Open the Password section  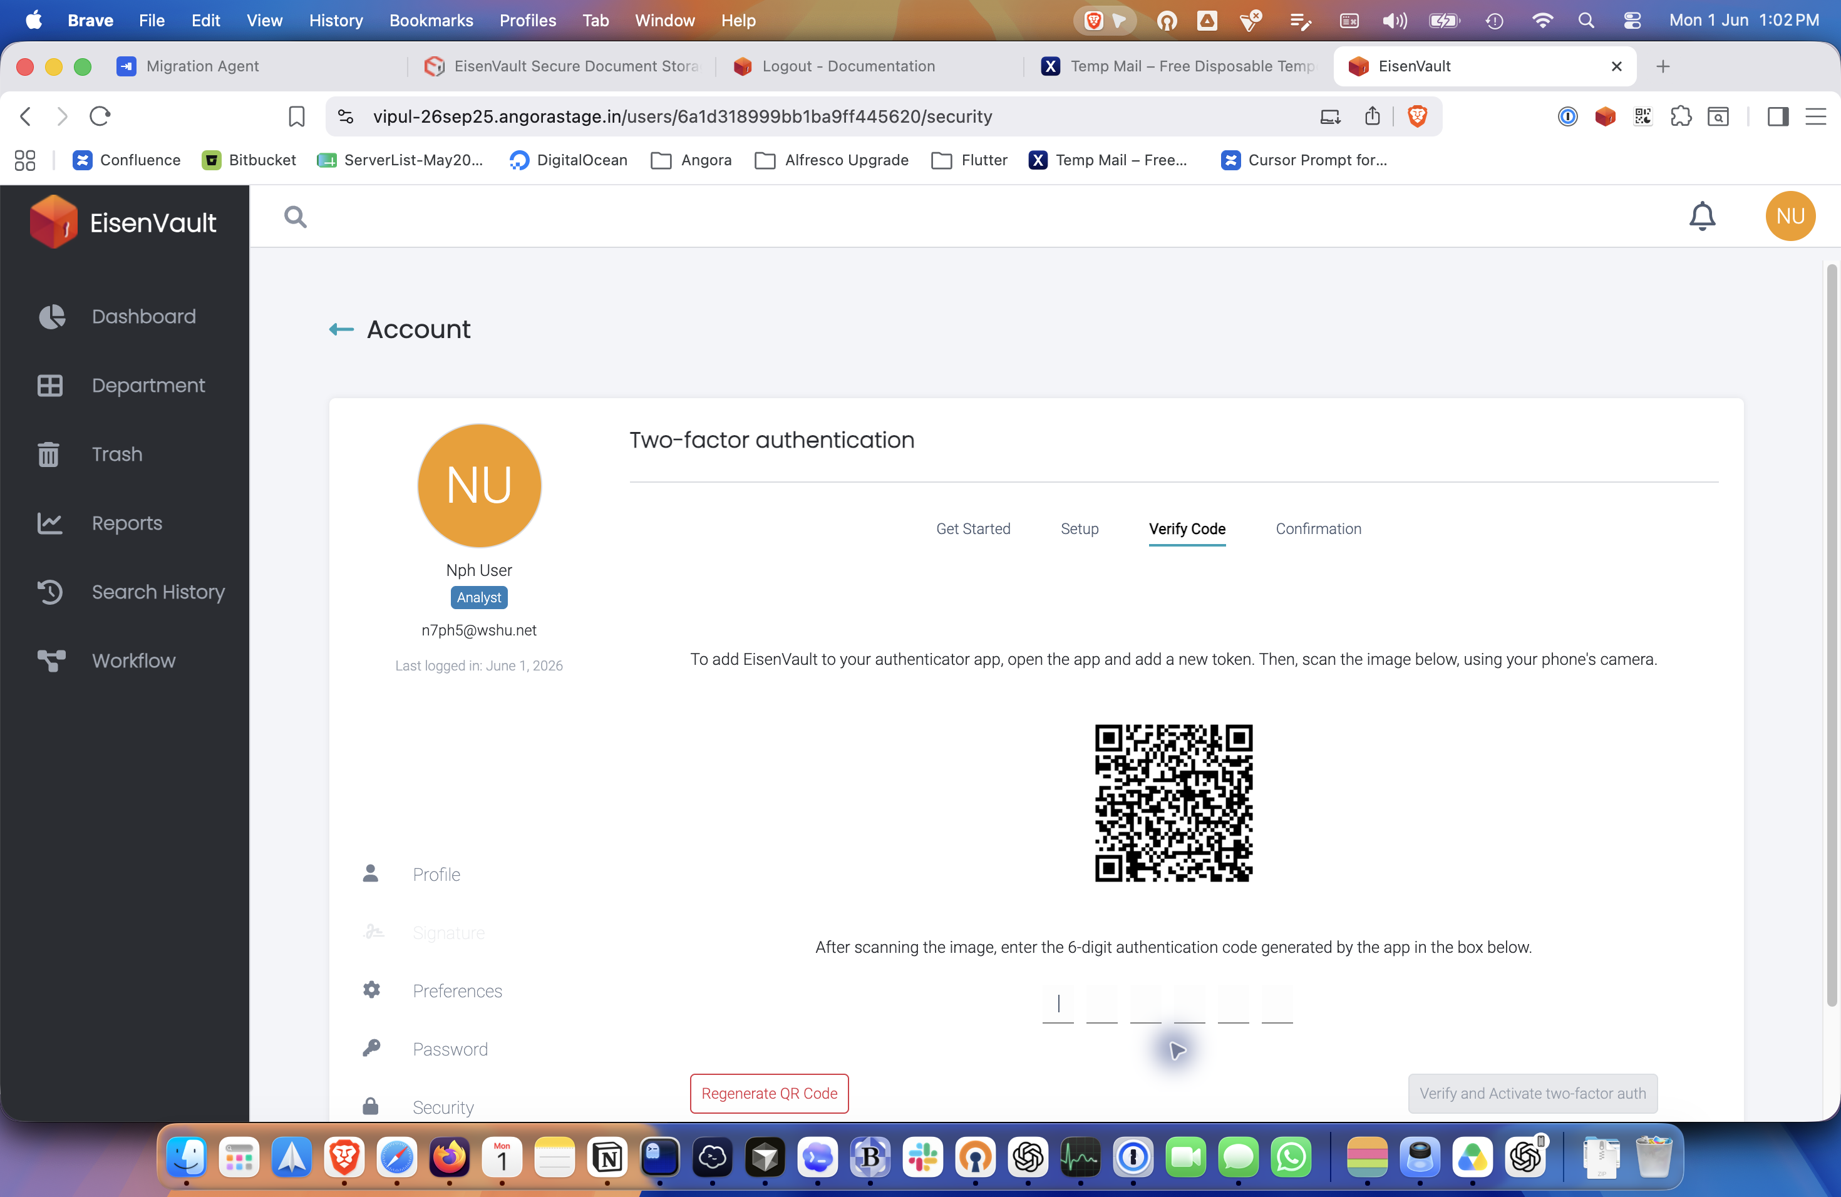(x=450, y=1049)
